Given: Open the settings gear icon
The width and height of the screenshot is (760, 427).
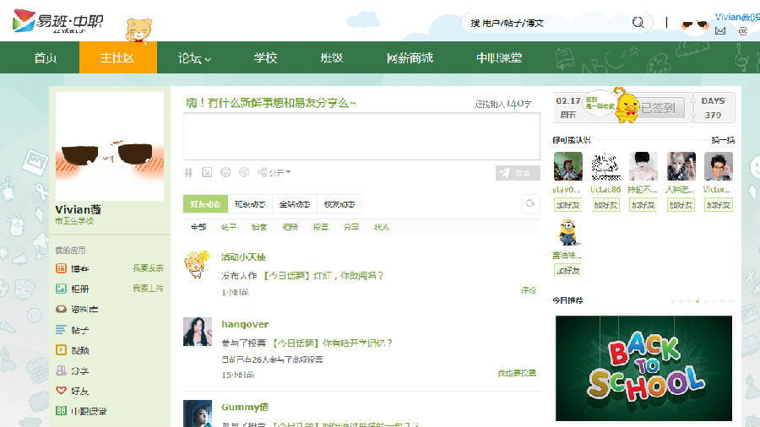Looking at the screenshot, I should tap(743, 31).
